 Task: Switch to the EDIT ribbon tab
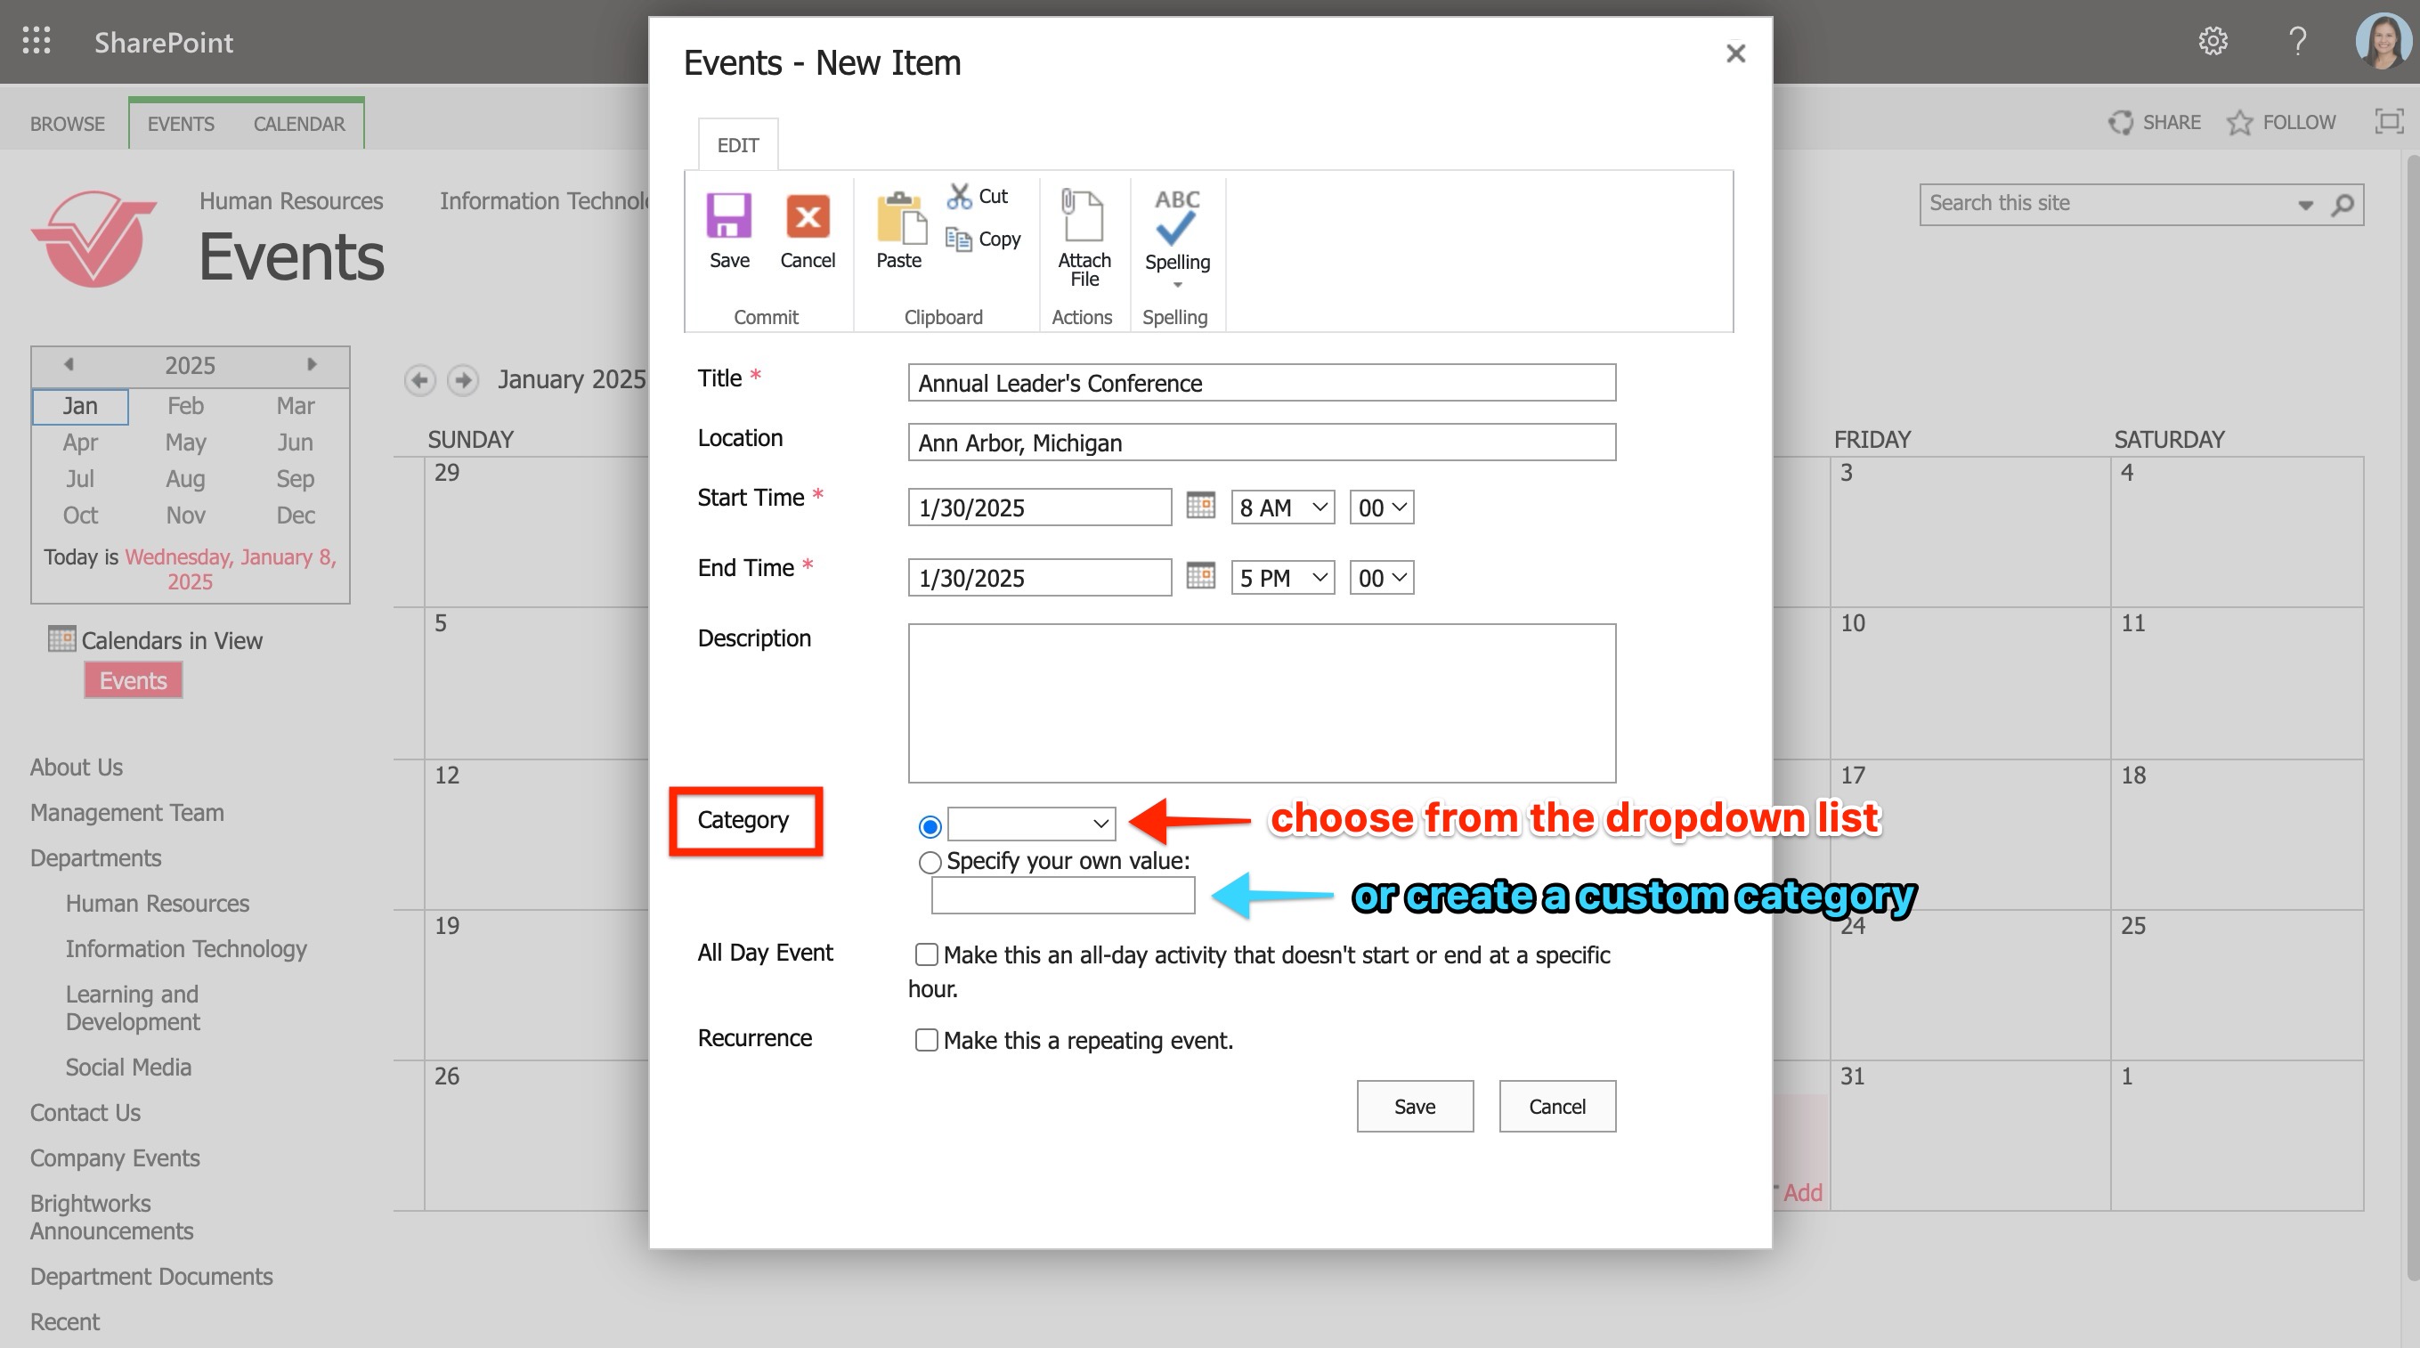pos(737,146)
